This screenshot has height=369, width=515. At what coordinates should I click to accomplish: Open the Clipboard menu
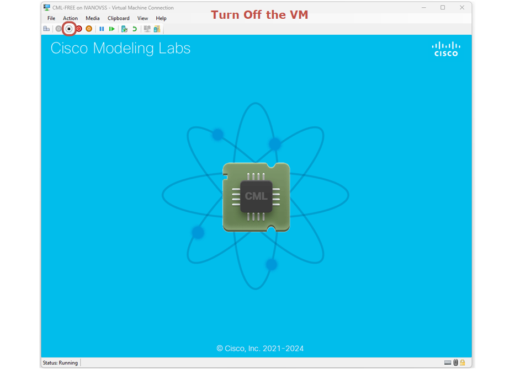click(x=119, y=18)
